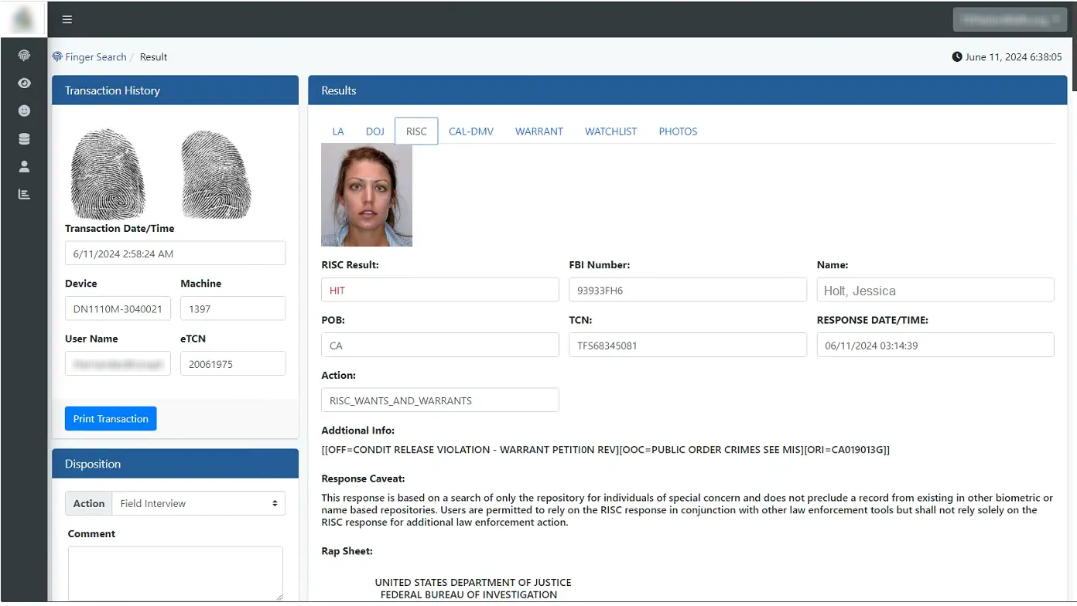Switch to the WARRANT tab

point(538,131)
